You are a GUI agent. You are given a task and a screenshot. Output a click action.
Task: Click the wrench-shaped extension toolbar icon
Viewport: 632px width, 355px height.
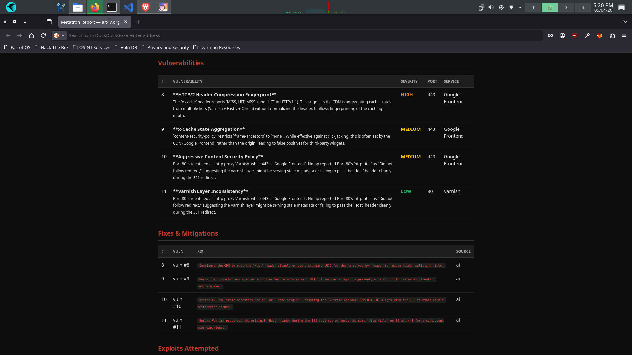587,35
